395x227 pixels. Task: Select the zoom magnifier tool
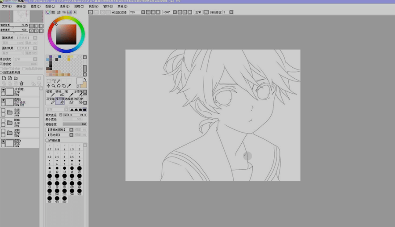pyautogui.click(x=54, y=86)
